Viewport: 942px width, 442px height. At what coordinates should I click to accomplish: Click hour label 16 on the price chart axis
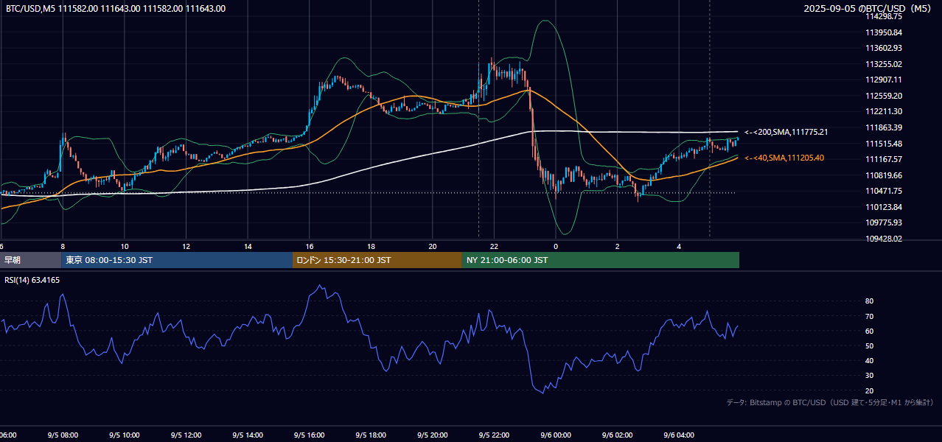tap(310, 246)
